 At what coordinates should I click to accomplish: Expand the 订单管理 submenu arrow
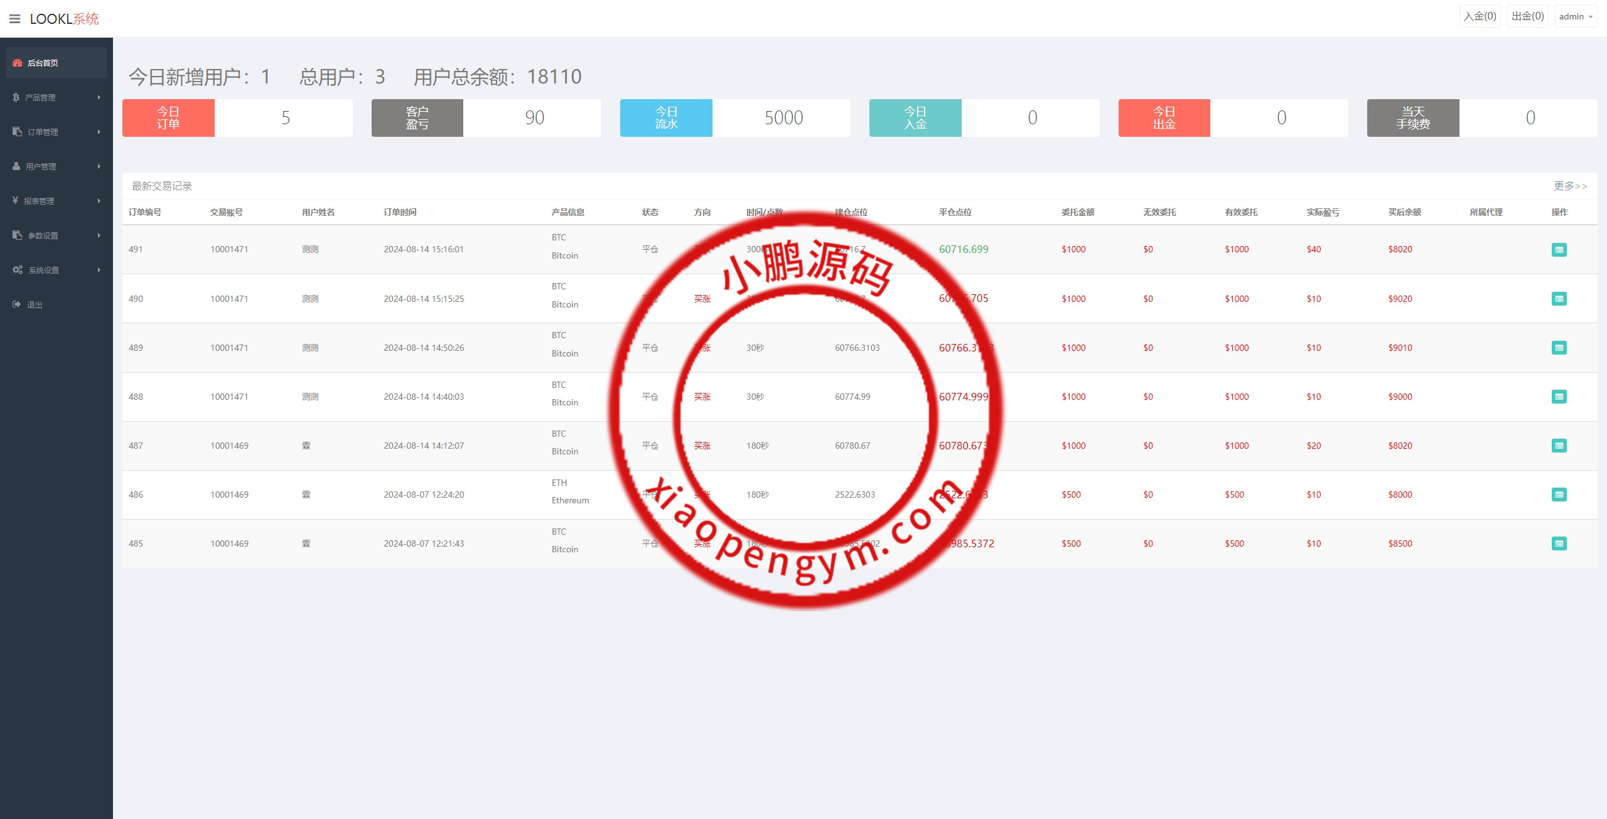point(99,132)
